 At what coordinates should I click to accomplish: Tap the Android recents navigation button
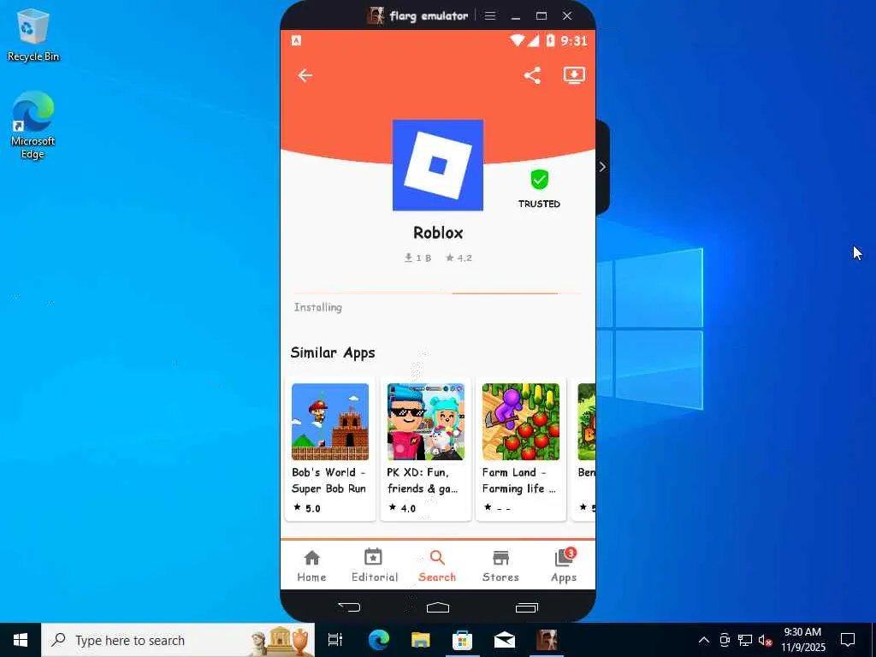click(x=526, y=607)
